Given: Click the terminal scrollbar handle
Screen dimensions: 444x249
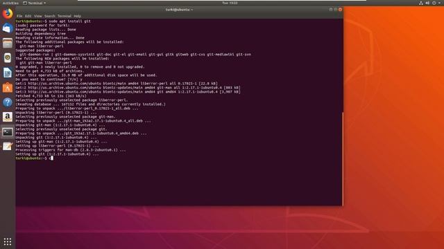Looking at the screenshot, I should coord(342,159).
